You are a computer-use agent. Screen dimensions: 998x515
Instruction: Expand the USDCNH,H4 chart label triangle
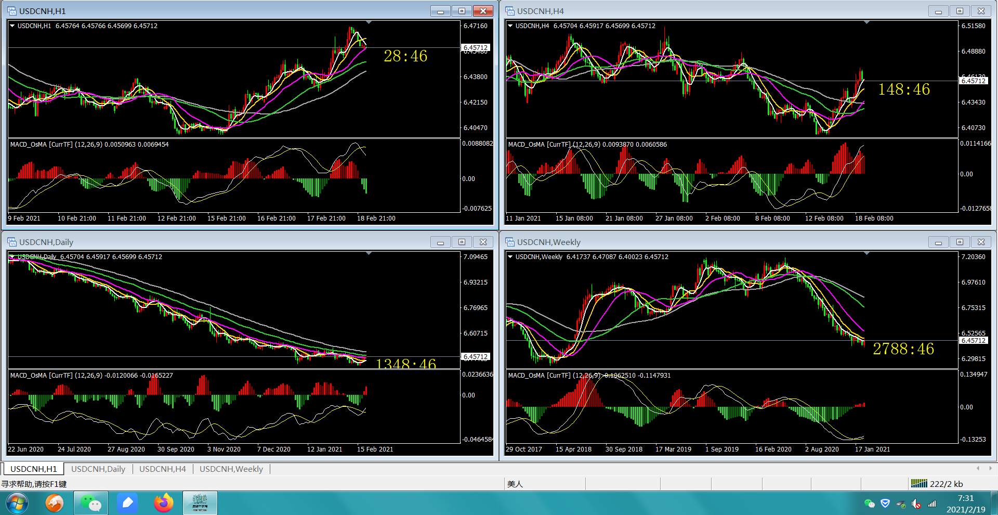(510, 25)
